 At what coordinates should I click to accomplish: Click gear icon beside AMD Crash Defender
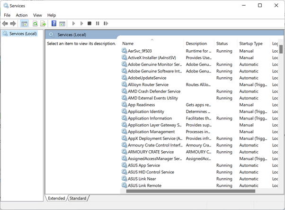click(125, 91)
